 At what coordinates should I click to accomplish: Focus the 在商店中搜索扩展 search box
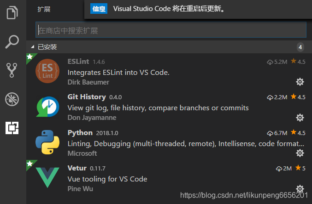[x=171, y=30]
